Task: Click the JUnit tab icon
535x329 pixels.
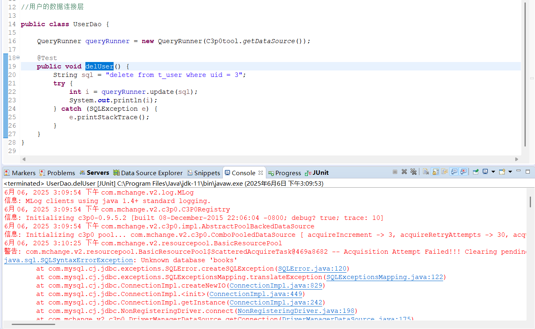Action: click(308, 173)
